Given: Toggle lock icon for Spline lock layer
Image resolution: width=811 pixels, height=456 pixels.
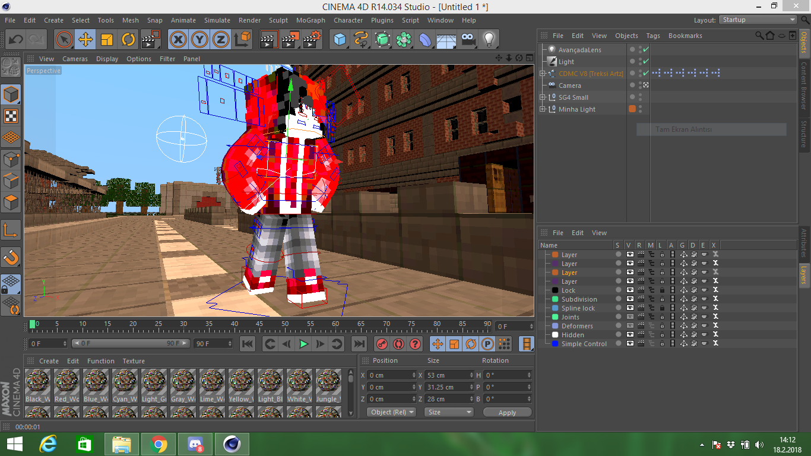Looking at the screenshot, I should pyautogui.click(x=662, y=308).
